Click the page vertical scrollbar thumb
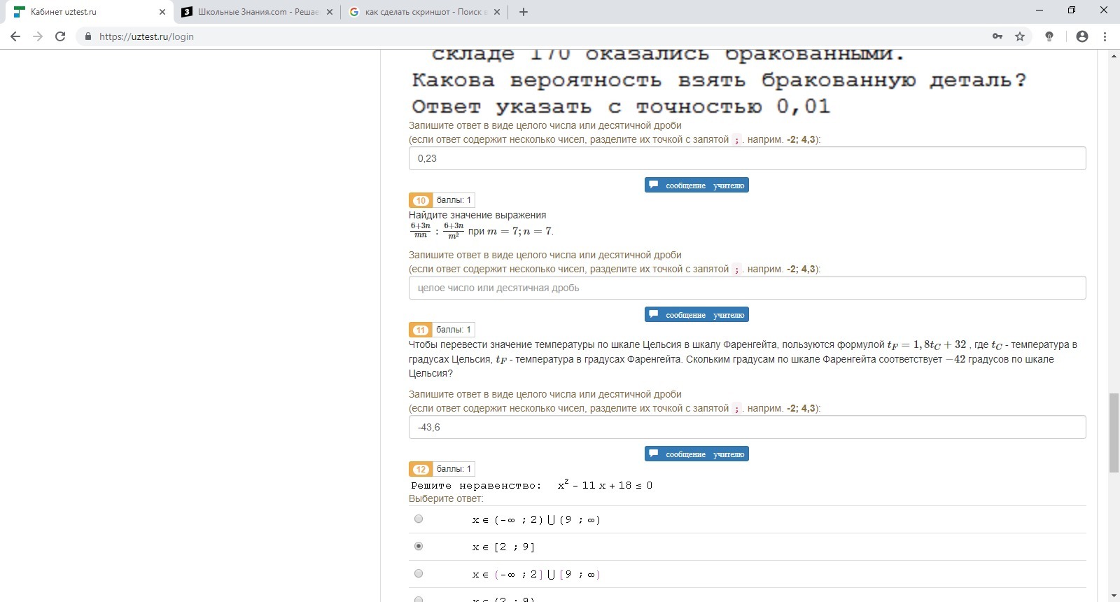 (1114, 433)
